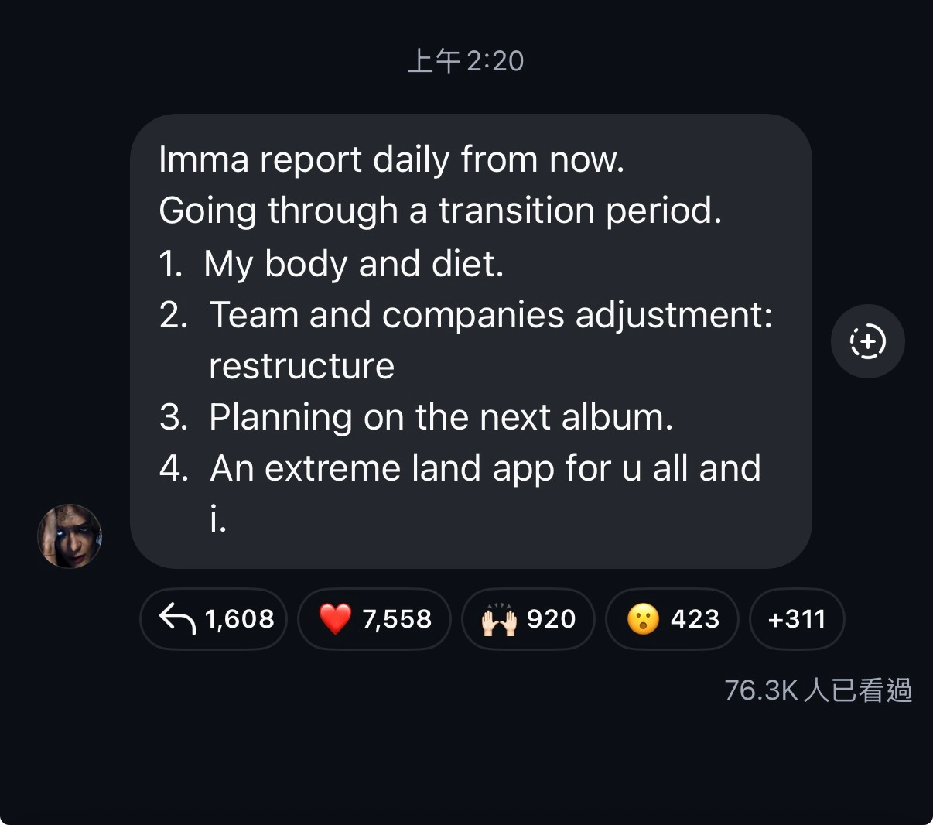Open the 1,608 replies thread
This screenshot has height=825, width=933.
214,619
